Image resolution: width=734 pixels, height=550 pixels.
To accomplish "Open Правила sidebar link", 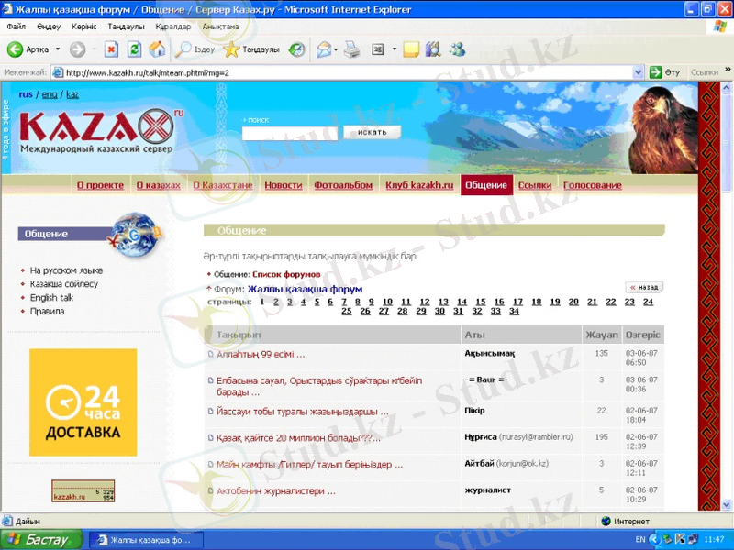I will (x=48, y=311).
